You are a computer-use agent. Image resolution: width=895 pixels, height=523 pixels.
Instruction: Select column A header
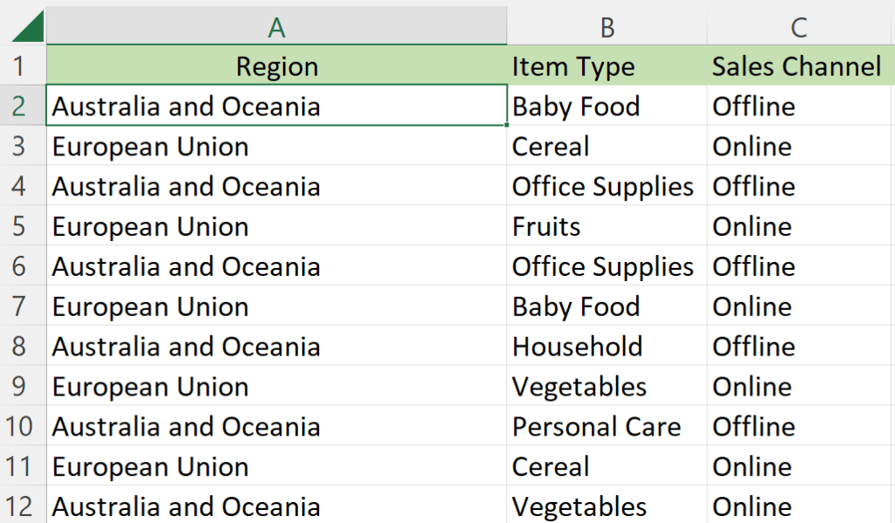coord(277,25)
